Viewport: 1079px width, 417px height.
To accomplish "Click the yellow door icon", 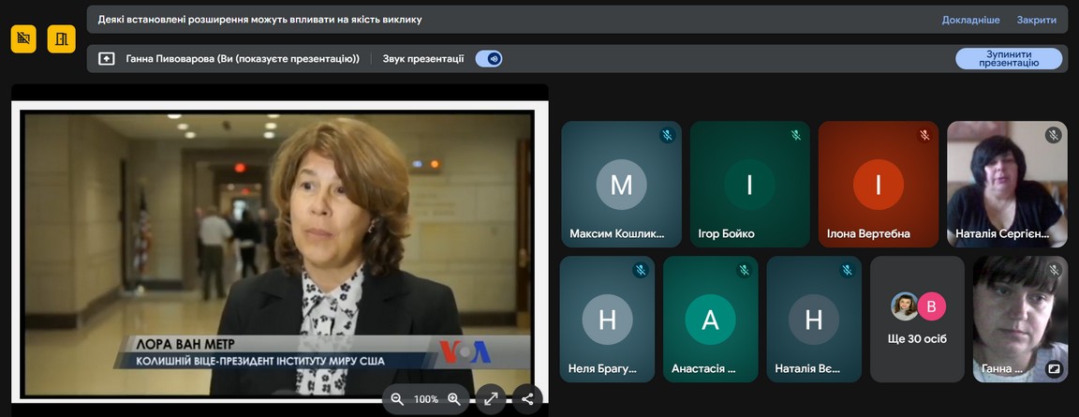I will coord(61,39).
